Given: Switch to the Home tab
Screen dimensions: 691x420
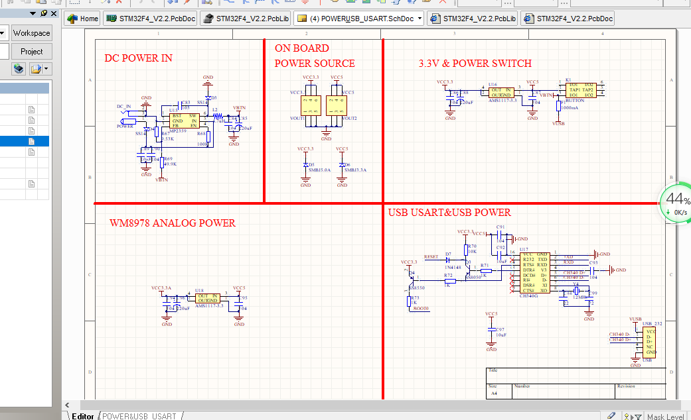Looking at the screenshot, I should (82, 19).
